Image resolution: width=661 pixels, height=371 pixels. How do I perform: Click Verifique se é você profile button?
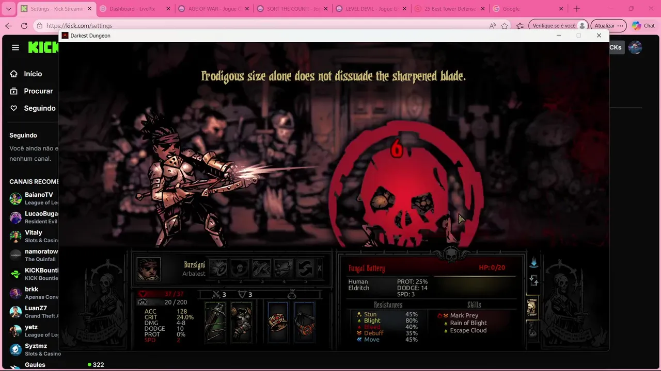[x=559, y=26]
